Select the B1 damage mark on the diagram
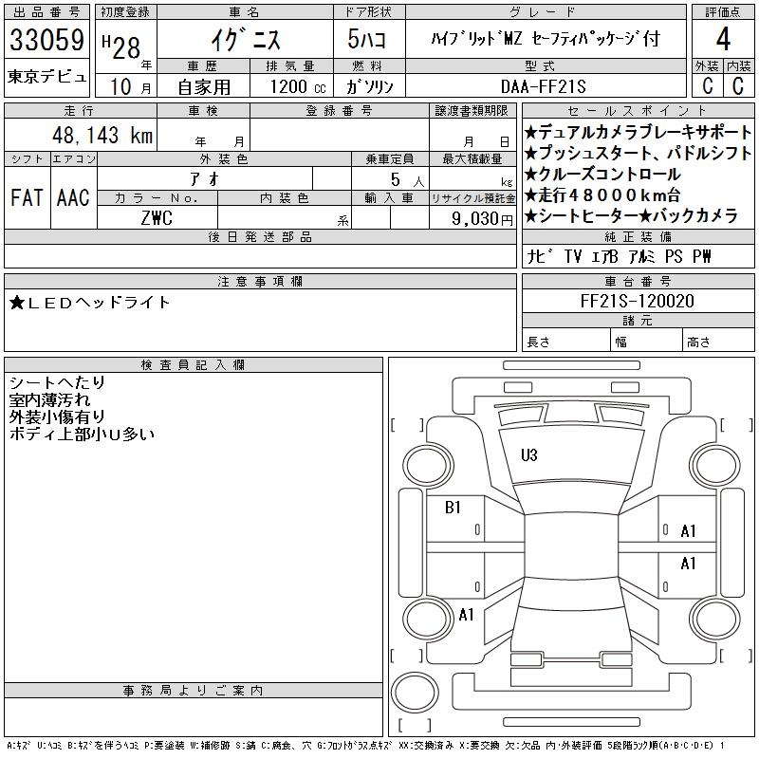 pos(453,508)
